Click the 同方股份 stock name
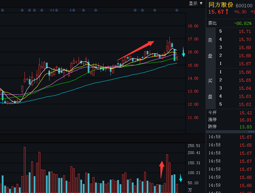 (221, 5)
